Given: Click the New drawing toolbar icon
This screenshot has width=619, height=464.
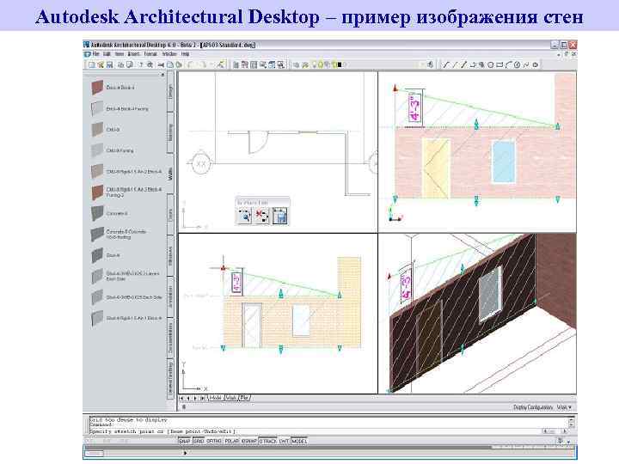Looking at the screenshot, I should (x=92, y=64).
